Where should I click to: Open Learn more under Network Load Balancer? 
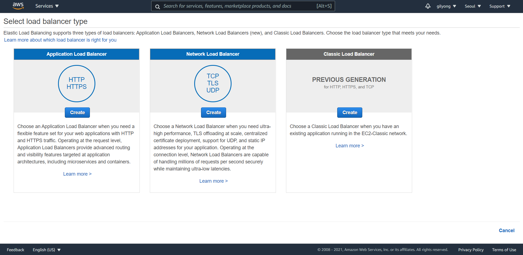pyautogui.click(x=214, y=181)
